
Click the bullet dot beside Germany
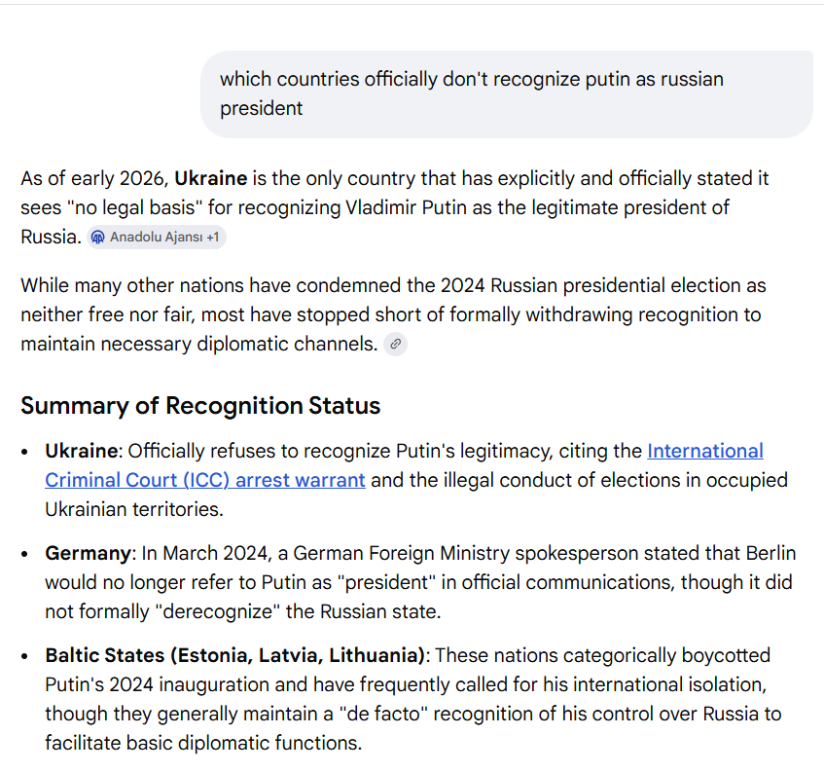point(25,554)
